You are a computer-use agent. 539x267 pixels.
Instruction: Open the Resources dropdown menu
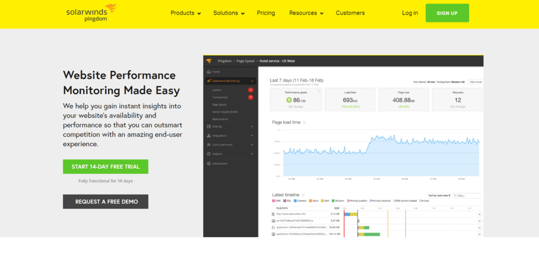(306, 13)
